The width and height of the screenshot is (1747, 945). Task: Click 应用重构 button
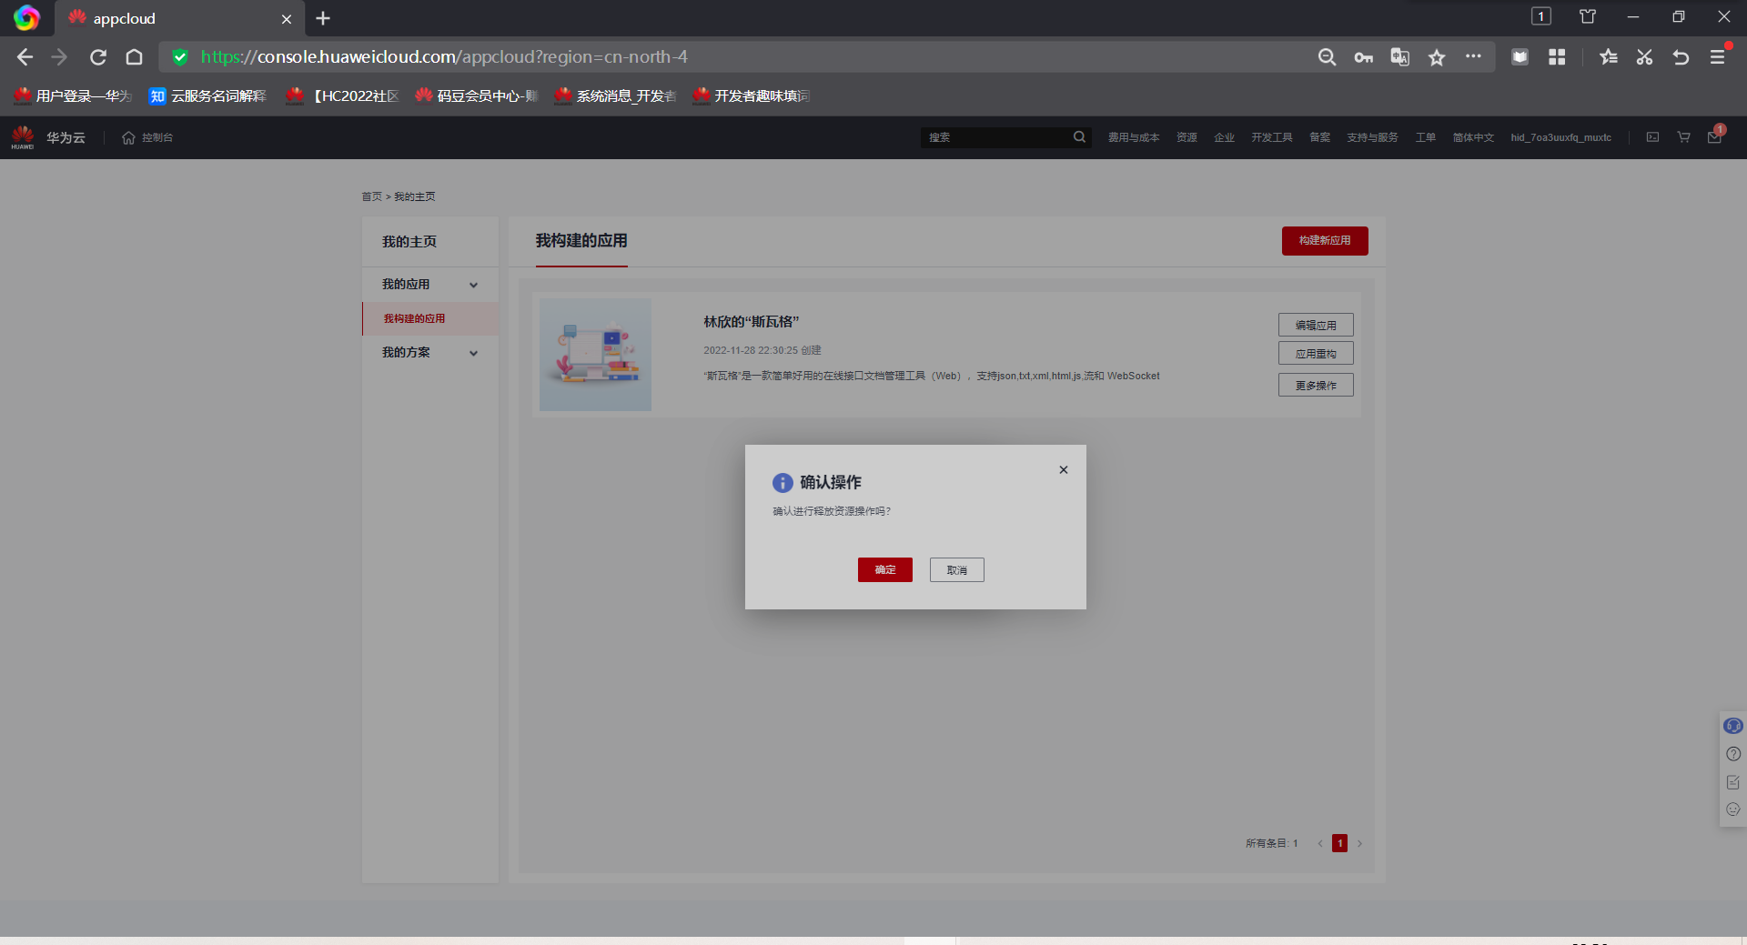(1316, 353)
